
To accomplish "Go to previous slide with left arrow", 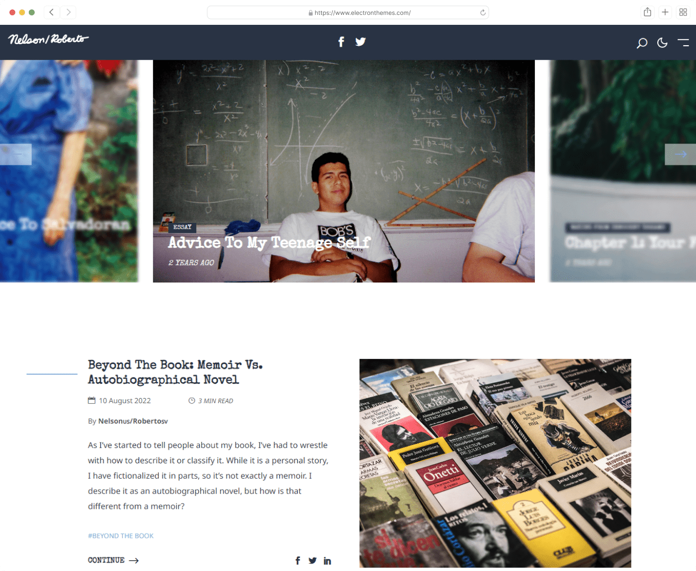I will [16, 154].
